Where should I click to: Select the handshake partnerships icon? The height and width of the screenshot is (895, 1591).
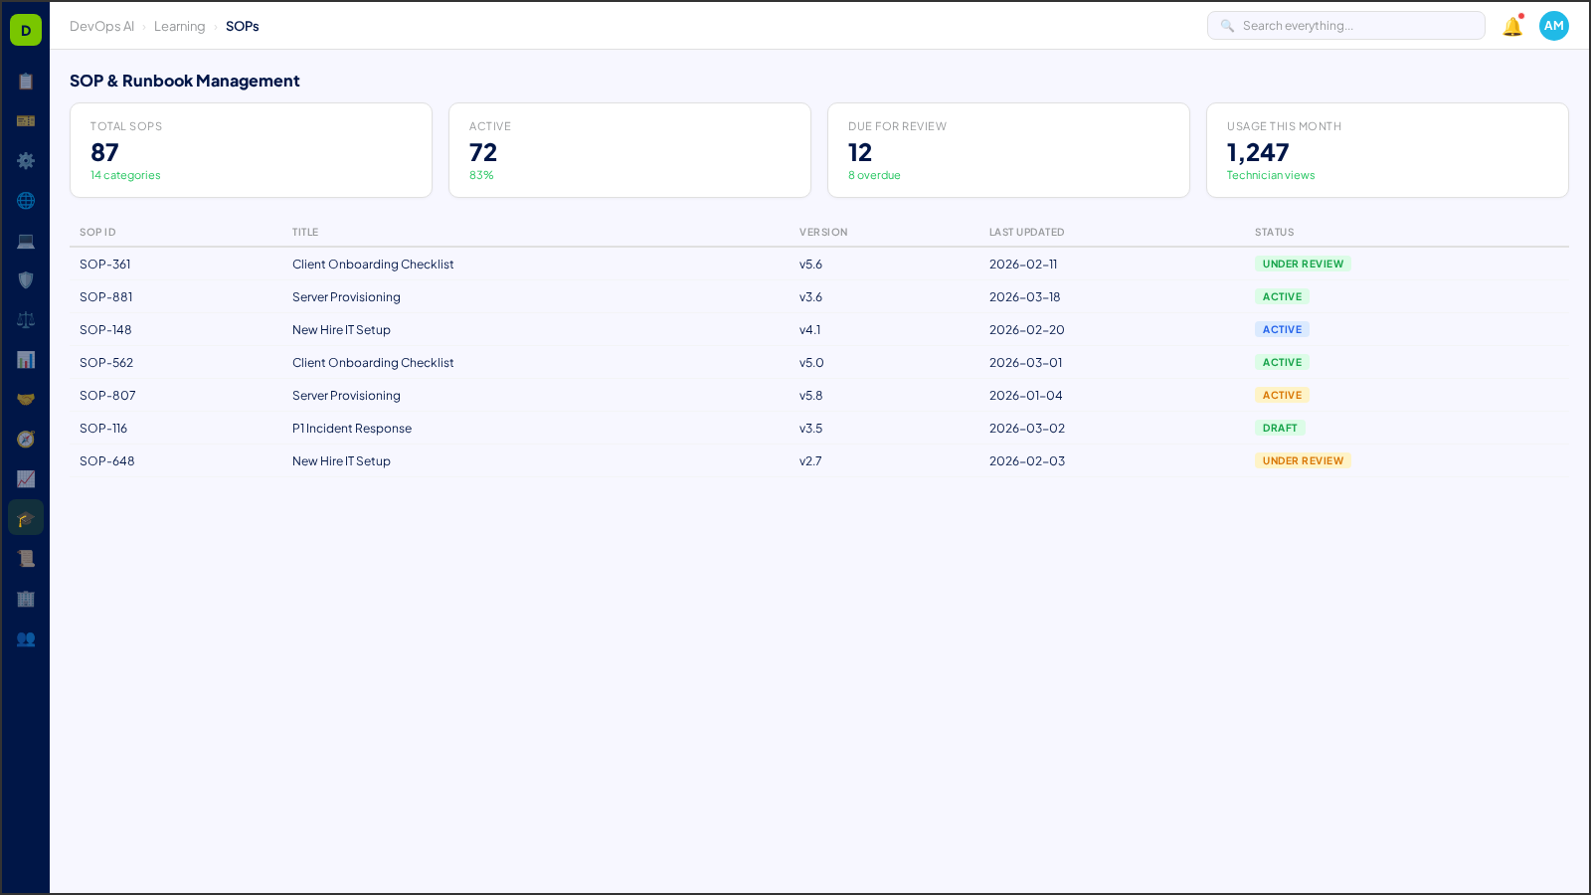(26, 398)
